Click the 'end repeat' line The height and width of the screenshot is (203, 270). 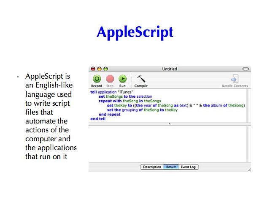coord(110,115)
